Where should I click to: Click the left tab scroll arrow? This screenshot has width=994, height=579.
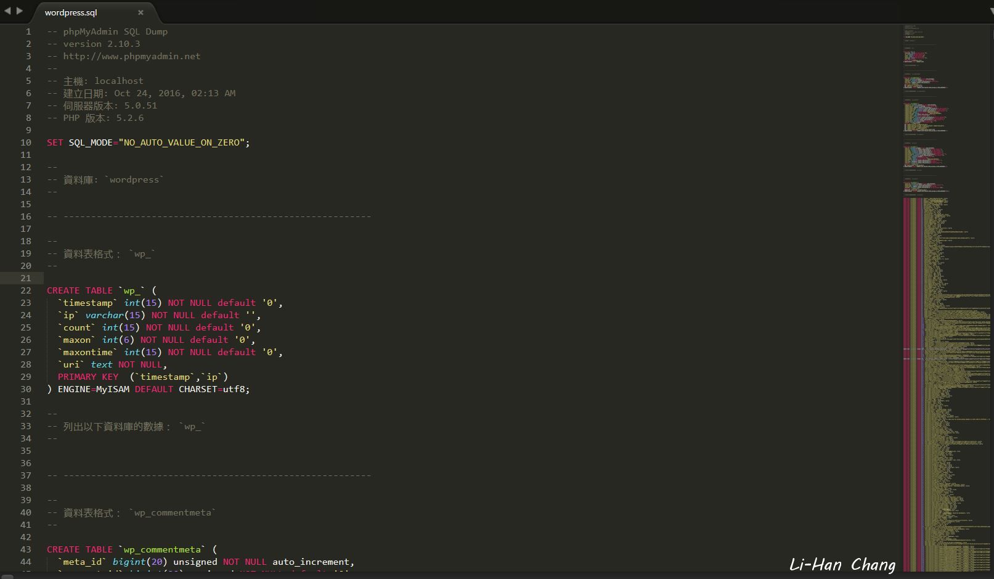(7, 11)
